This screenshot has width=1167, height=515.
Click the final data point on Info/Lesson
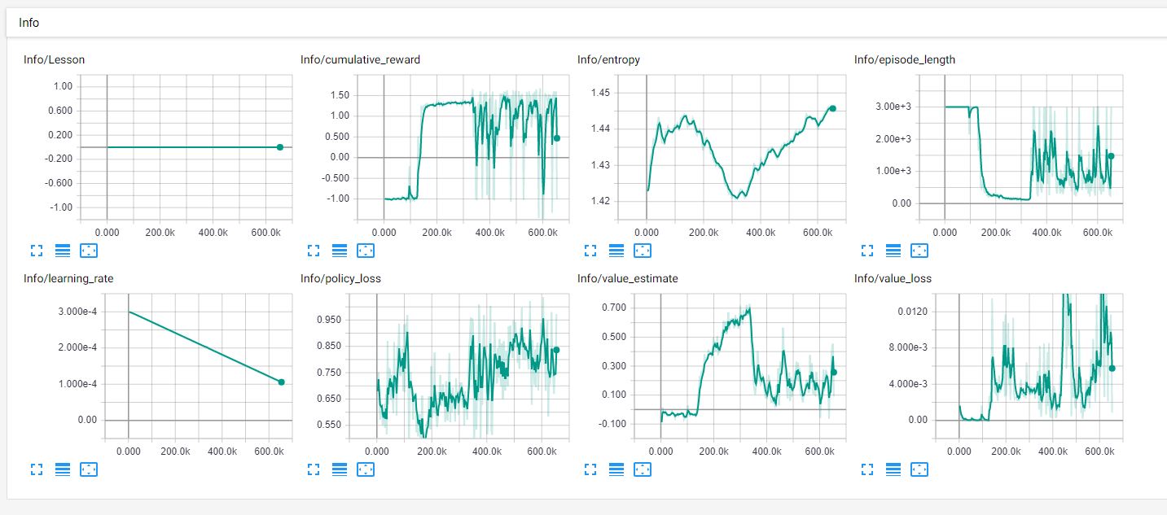pyautogui.click(x=279, y=147)
